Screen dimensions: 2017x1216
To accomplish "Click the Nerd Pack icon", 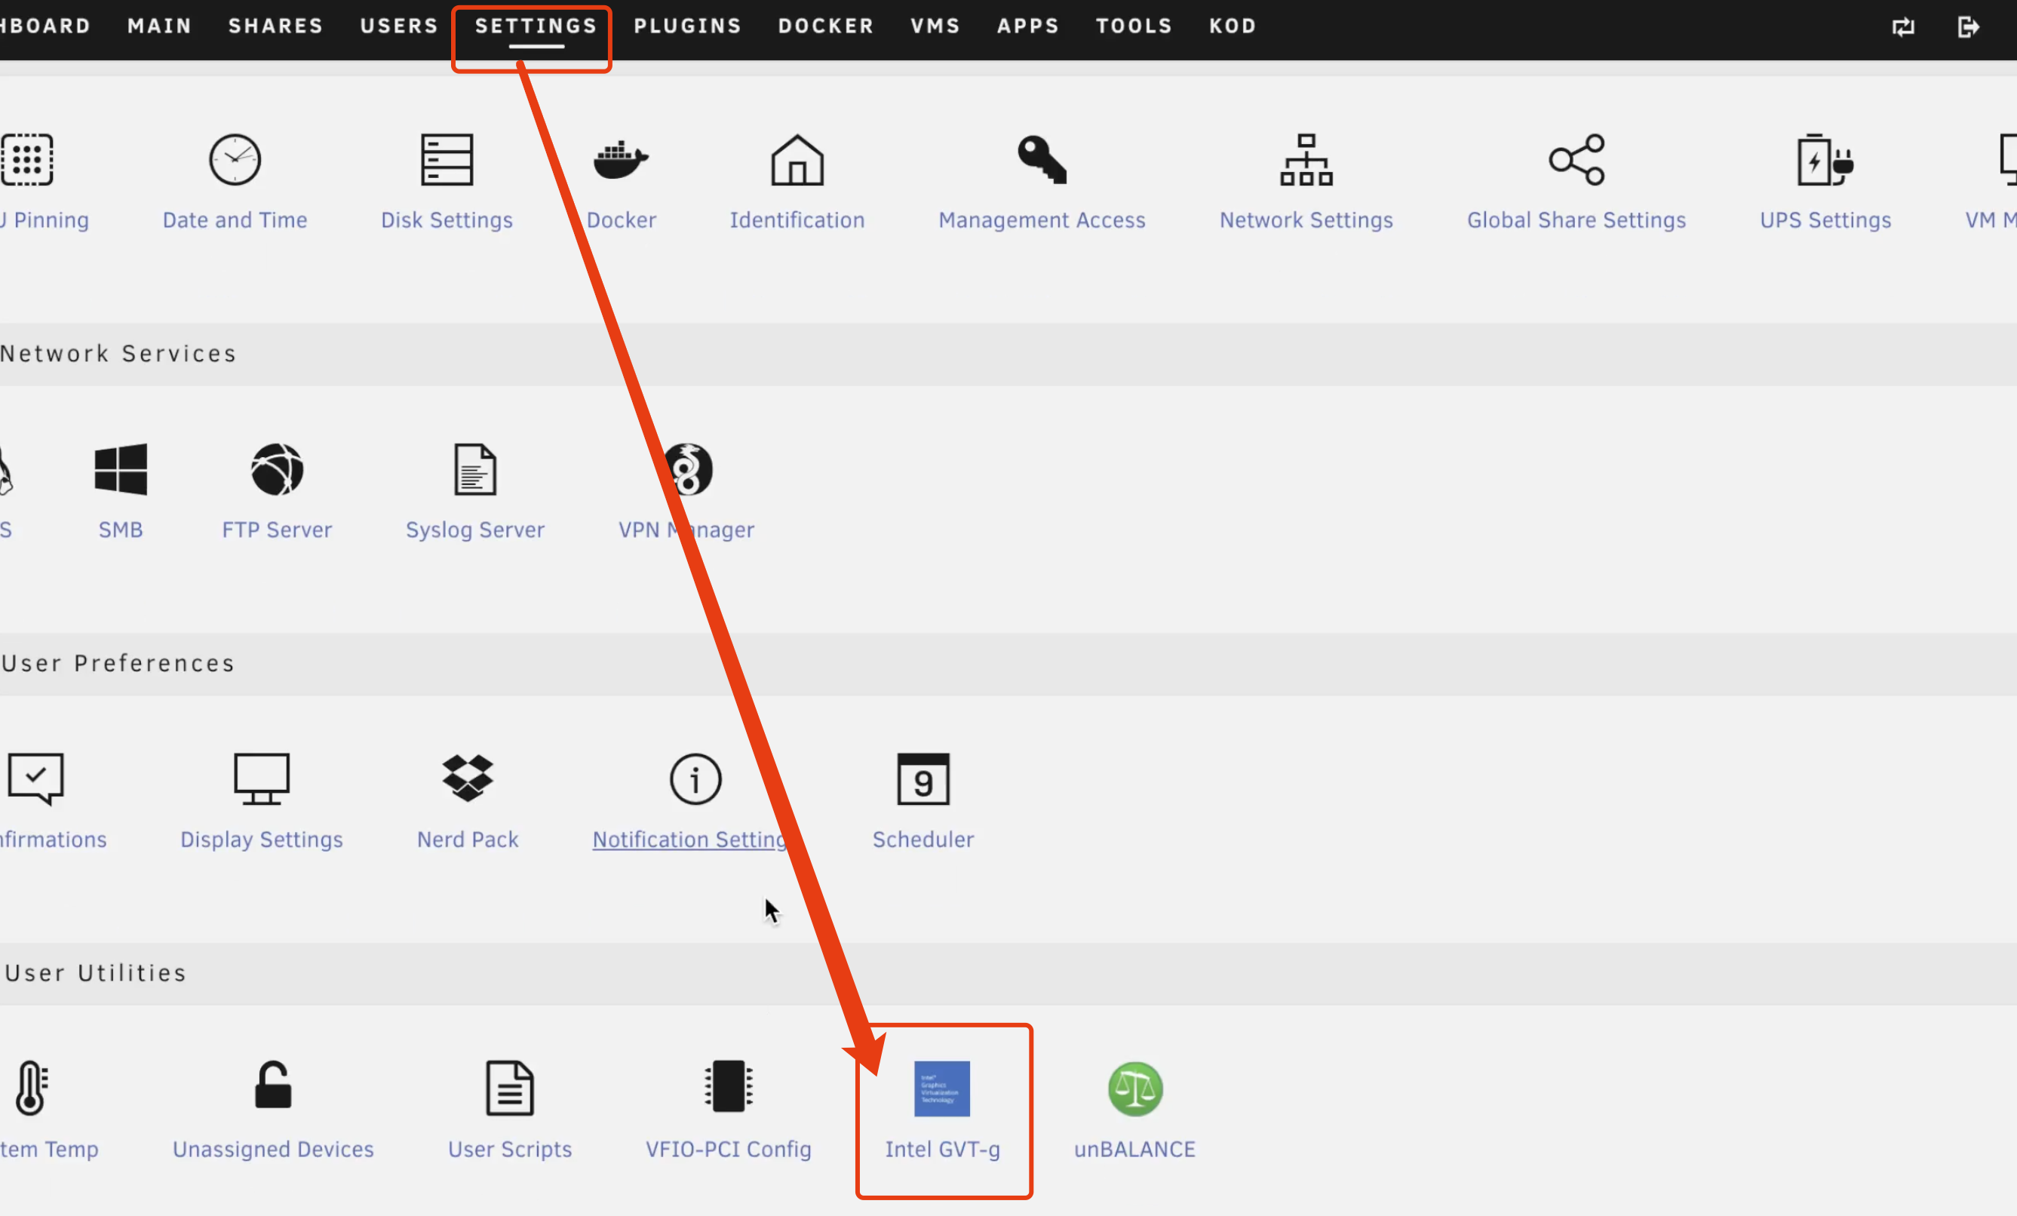I will (468, 778).
